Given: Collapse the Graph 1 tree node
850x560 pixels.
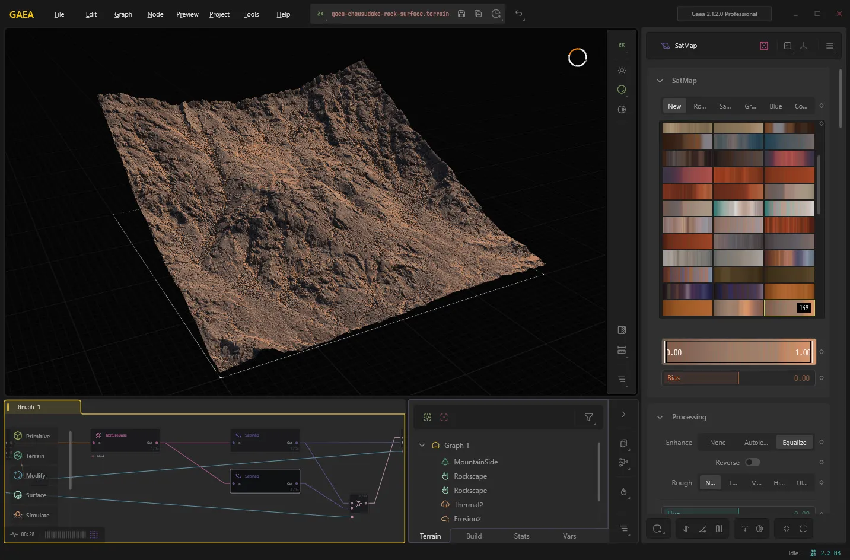Looking at the screenshot, I should 422,445.
